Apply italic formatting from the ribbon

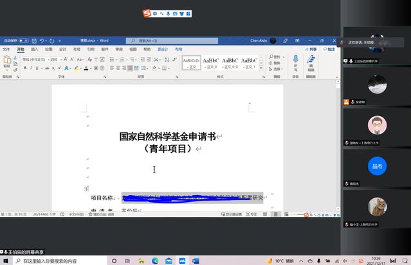tap(30, 67)
